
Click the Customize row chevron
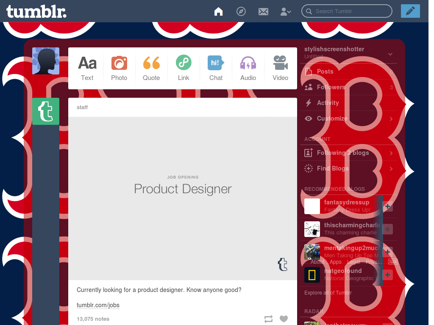tap(391, 119)
